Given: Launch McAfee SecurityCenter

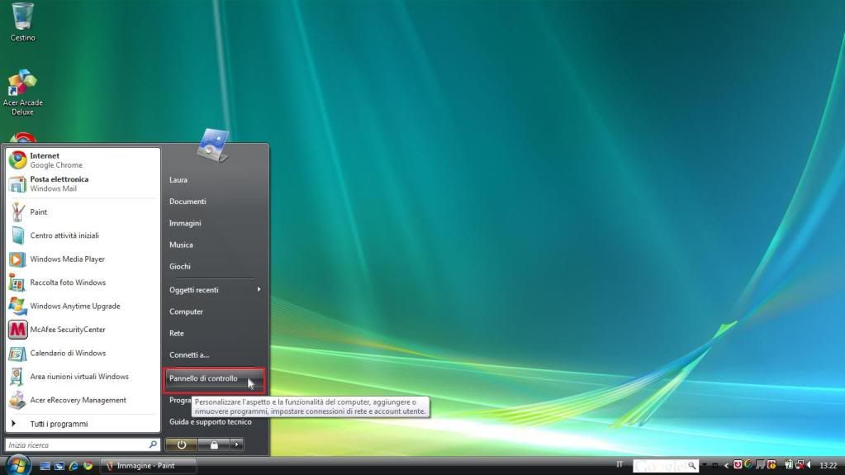Looking at the screenshot, I should tap(83, 330).
